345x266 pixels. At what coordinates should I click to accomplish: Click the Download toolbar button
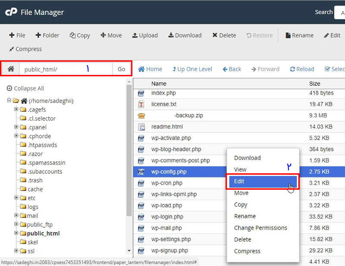pos(185,35)
